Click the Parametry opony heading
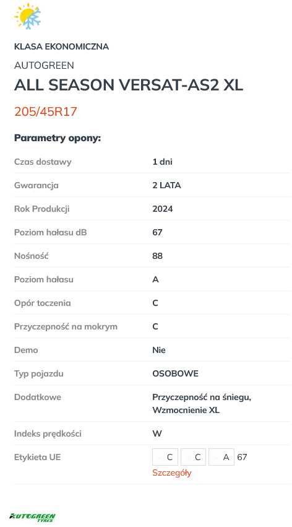This screenshot has width=292, height=527. [58, 138]
